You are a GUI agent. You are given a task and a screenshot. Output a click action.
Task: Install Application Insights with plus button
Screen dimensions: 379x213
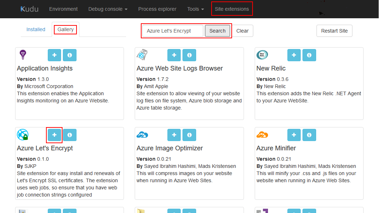[54, 55]
